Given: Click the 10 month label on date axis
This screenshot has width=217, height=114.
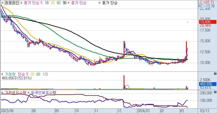Looking at the screenshot, I should (x=77, y=111).
